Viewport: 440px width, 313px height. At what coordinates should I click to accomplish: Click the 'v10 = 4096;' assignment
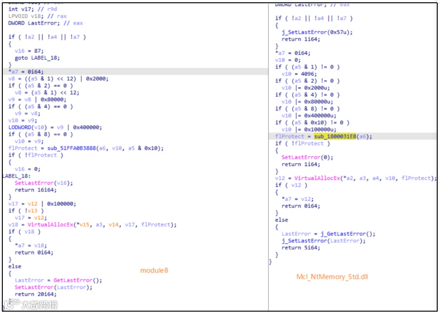click(x=299, y=74)
